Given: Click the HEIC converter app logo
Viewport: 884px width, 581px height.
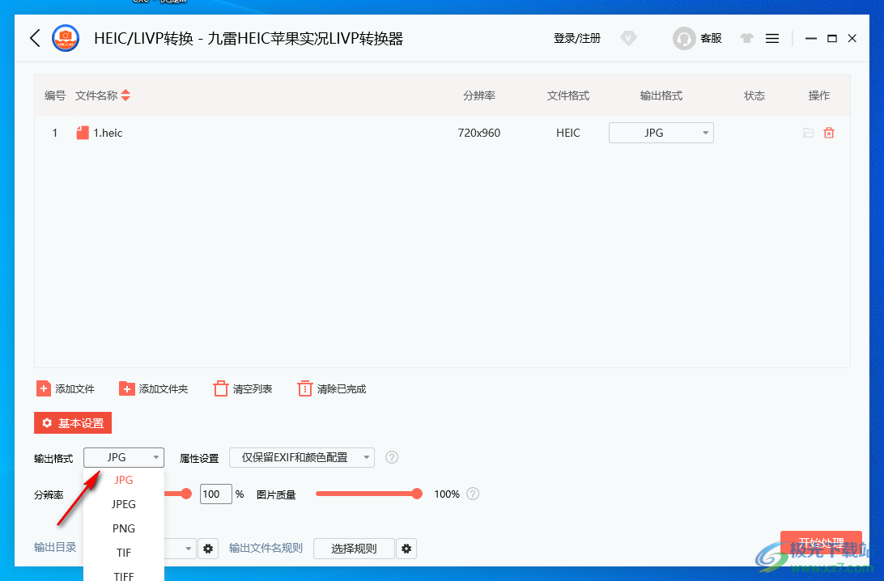Looking at the screenshot, I should (x=66, y=38).
